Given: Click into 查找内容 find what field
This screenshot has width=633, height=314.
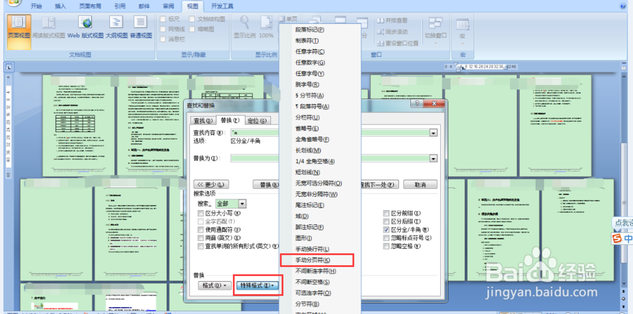Looking at the screenshot, I should (330, 133).
